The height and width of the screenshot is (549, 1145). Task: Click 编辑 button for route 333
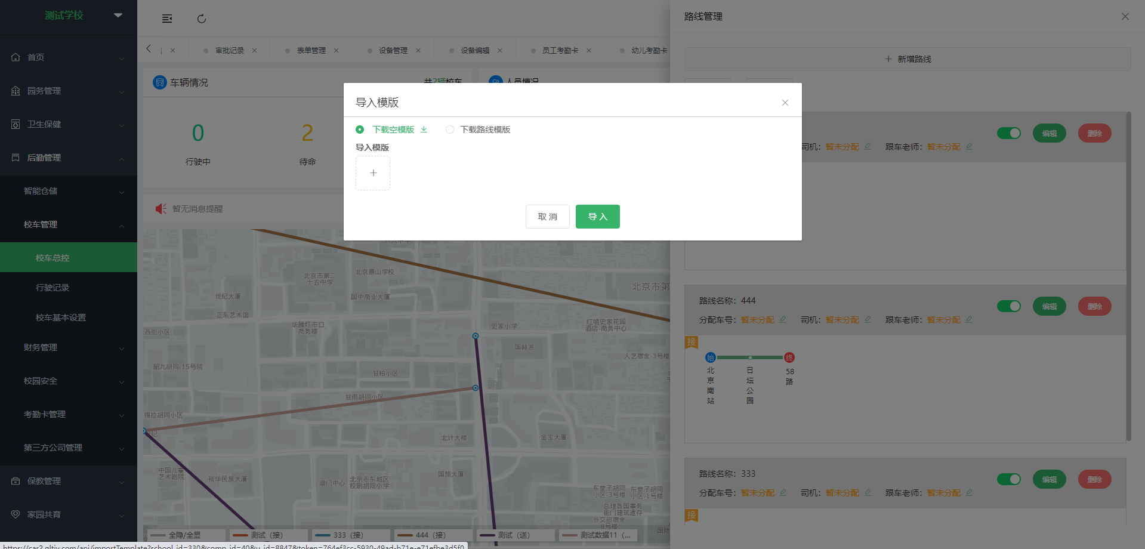1050,479
